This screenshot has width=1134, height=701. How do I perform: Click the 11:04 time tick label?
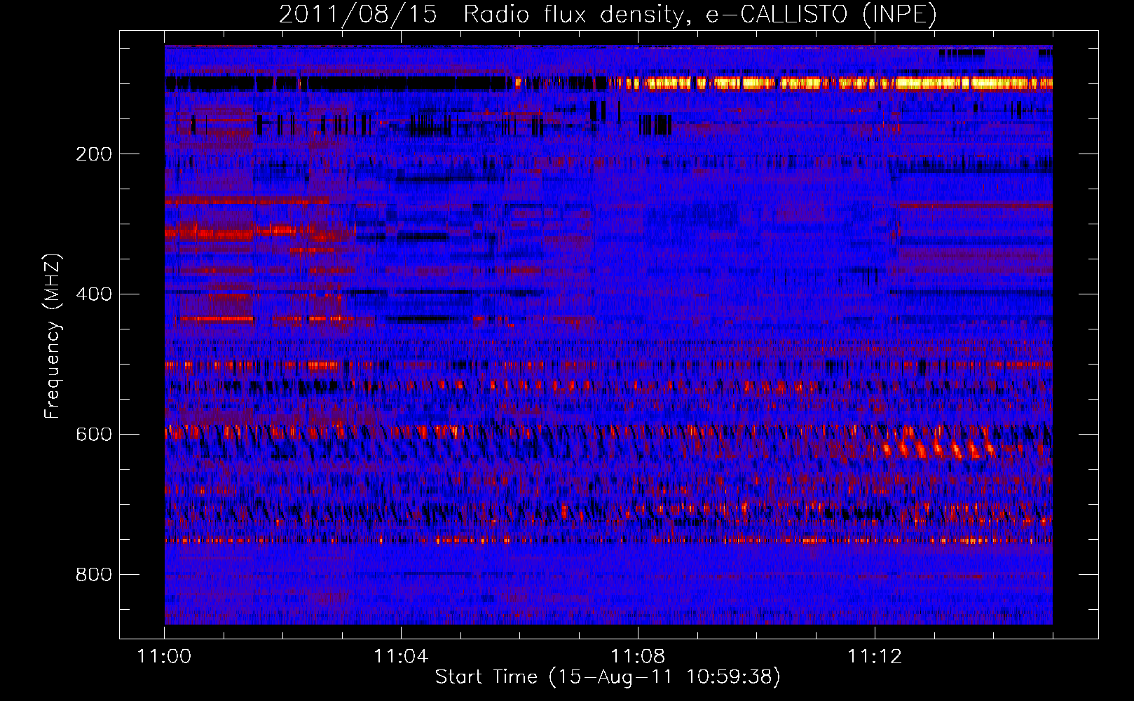click(x=401, y=656)
